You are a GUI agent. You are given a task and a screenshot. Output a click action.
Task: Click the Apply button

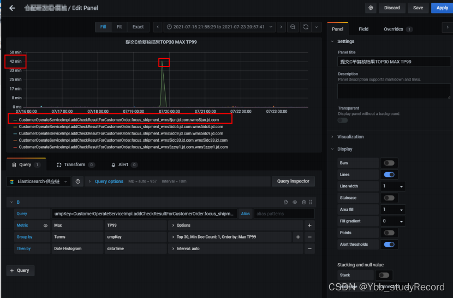[x=442, y=8]
